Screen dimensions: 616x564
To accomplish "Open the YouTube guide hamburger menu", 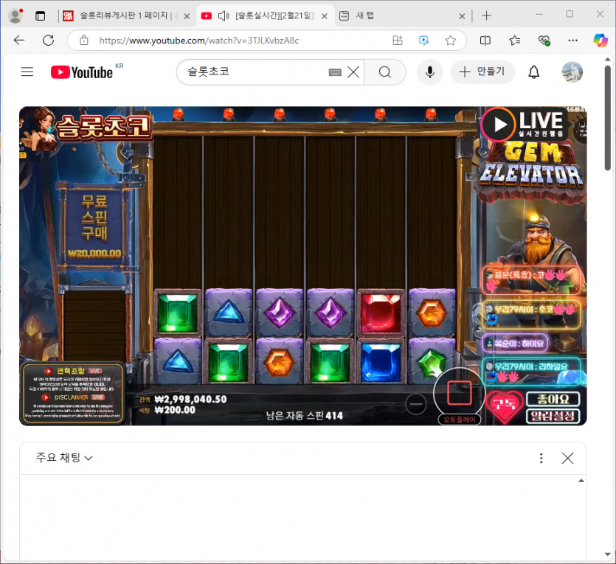I will [x=27, y=72].
